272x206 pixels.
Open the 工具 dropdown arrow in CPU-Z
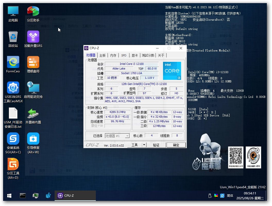144,145
